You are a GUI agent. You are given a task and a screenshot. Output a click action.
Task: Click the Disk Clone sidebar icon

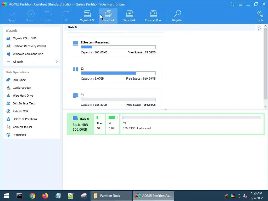tap(8, 80)
